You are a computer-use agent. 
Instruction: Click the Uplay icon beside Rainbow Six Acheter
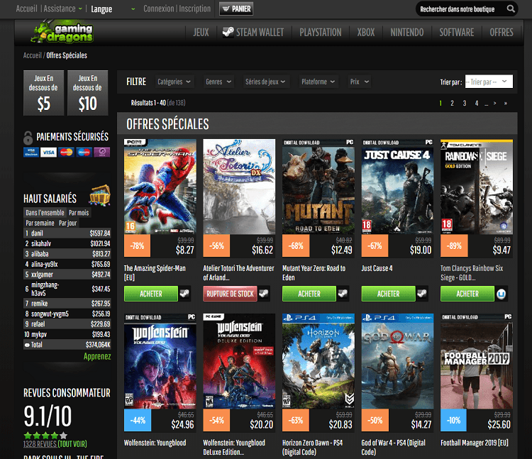pyautogui.click(x=501, y=294)
